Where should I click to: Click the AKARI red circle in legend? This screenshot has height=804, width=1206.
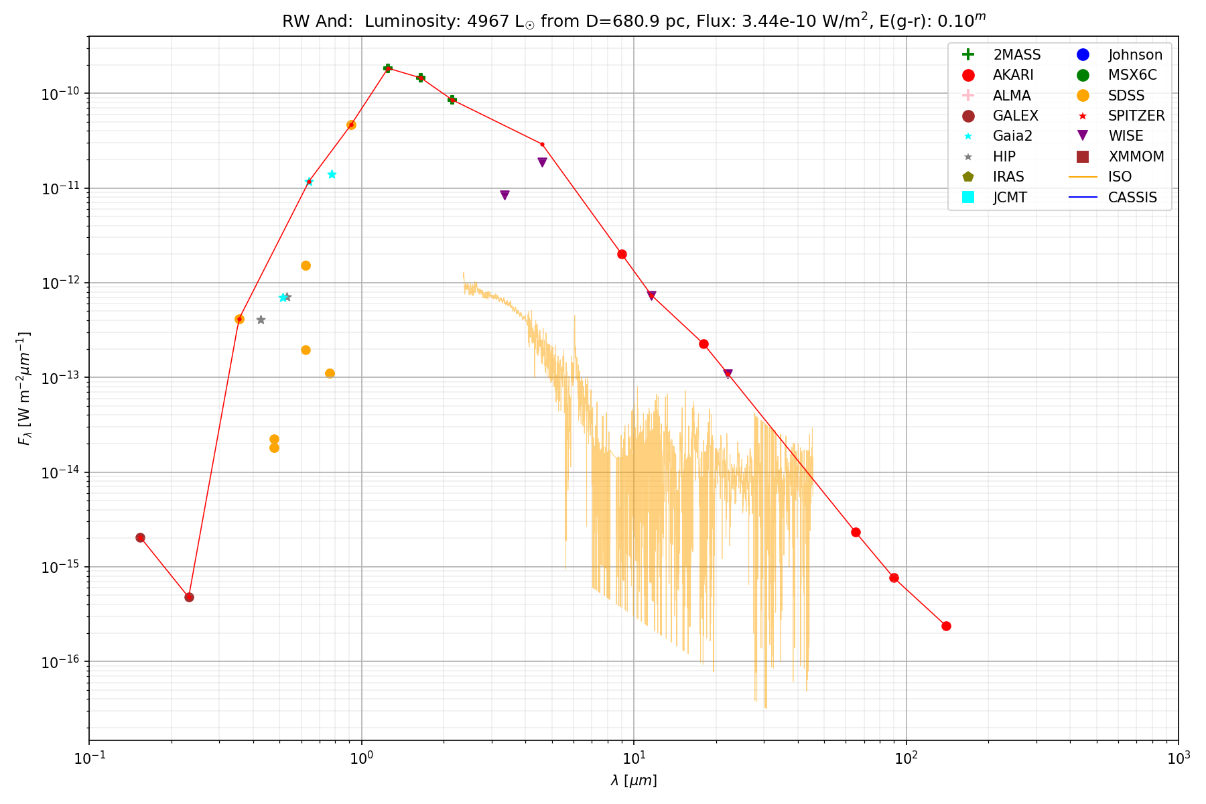click(967, 75)
